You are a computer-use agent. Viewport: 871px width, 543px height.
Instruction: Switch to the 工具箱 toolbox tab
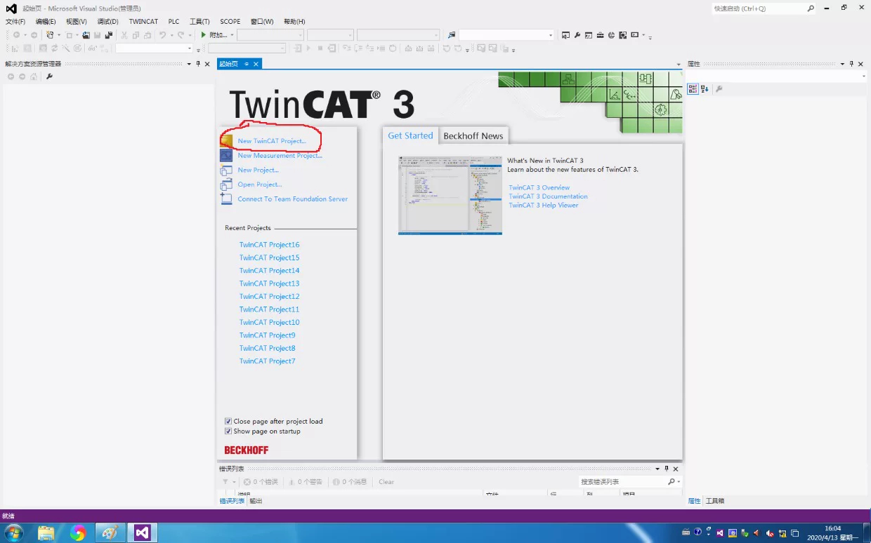pos(715,501)
